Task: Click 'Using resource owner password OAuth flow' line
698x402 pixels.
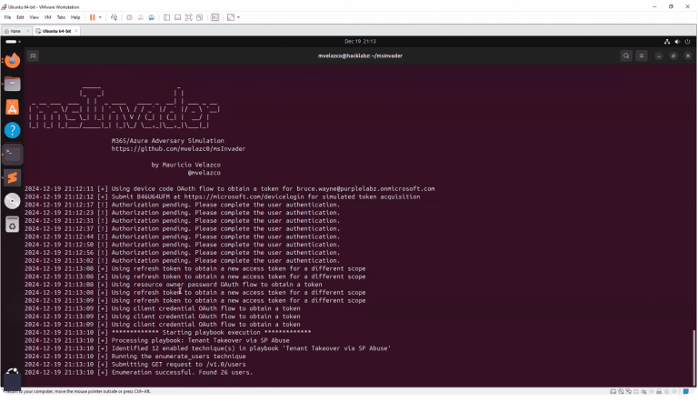Action: tap(174, 285)
